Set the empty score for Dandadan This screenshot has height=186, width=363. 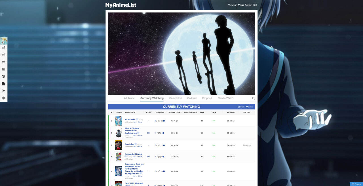pos(148,145)
